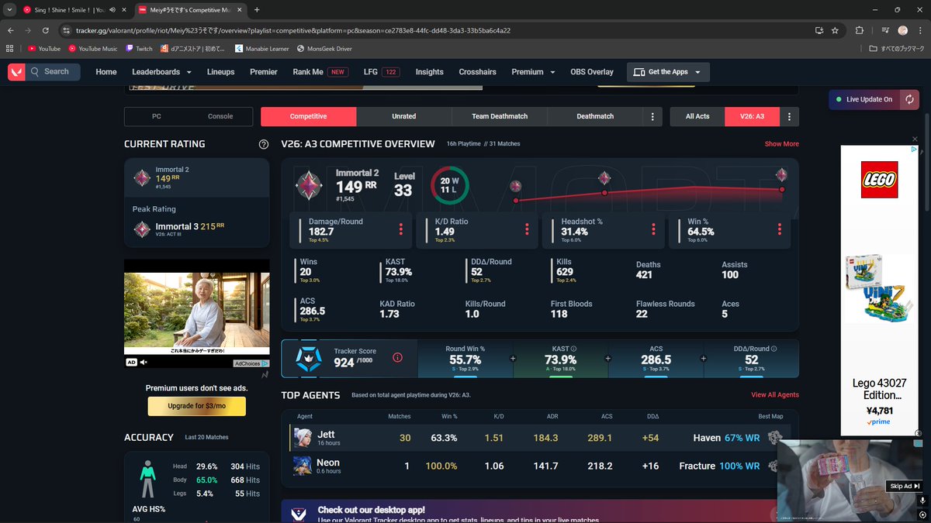
Task: Open YouTube Music bookmark
Action: tap(93, 48)
